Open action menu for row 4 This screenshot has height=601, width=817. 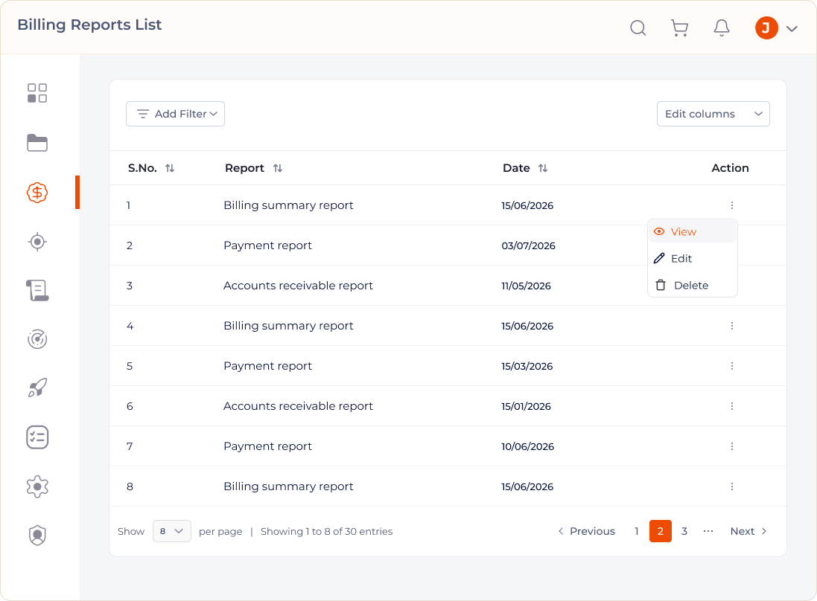tap(731, 326)
